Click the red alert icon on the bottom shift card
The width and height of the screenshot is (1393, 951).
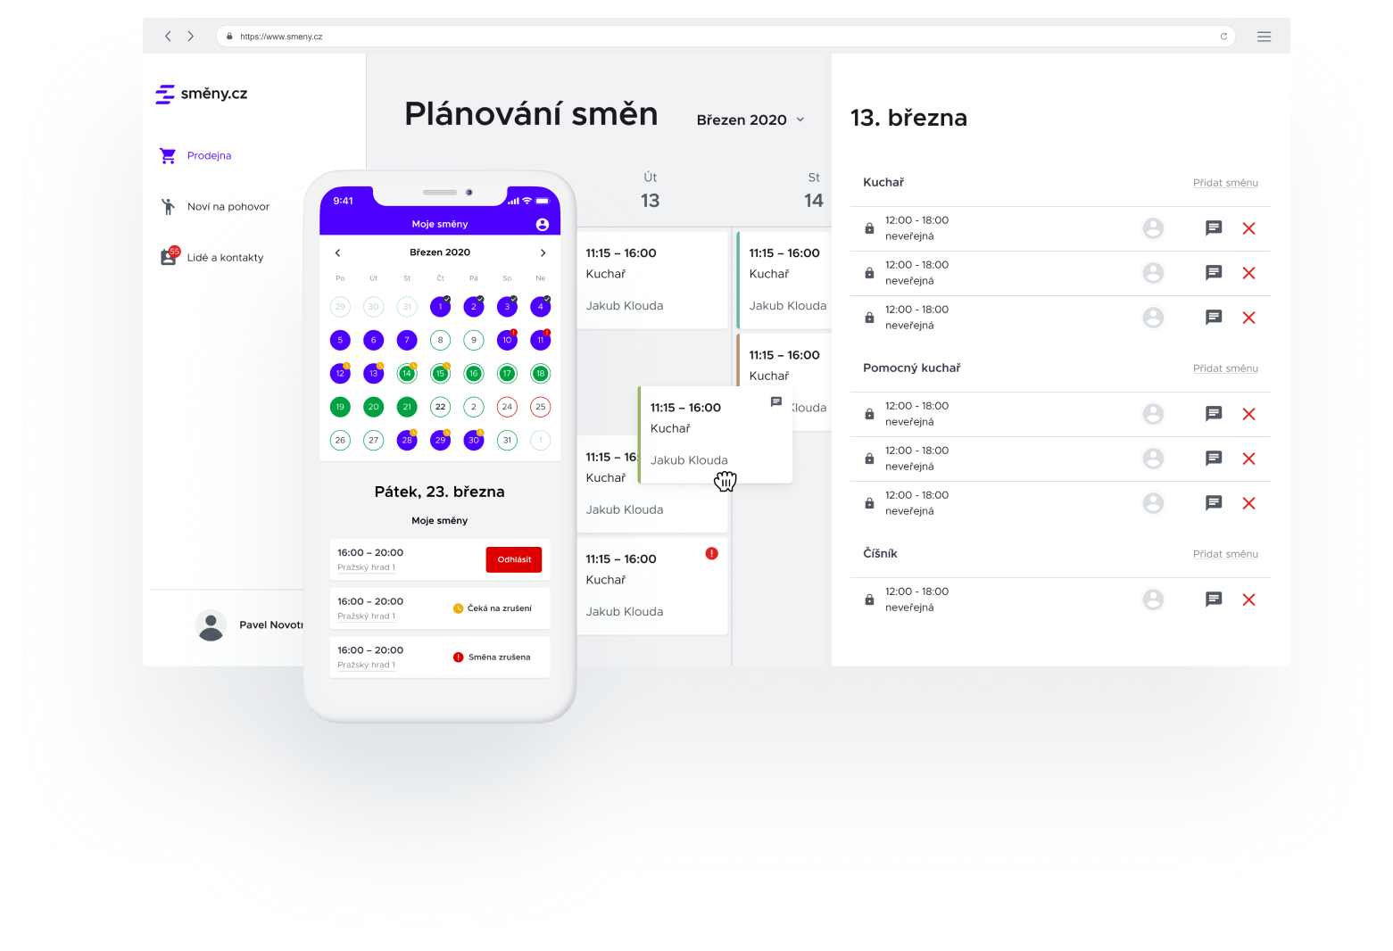[x=711, y=553]
